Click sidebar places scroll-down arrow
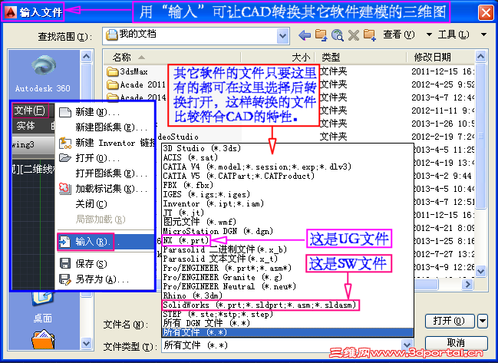Image resolution: width=498 pixels, height=363 pixels. click(86, 343)
